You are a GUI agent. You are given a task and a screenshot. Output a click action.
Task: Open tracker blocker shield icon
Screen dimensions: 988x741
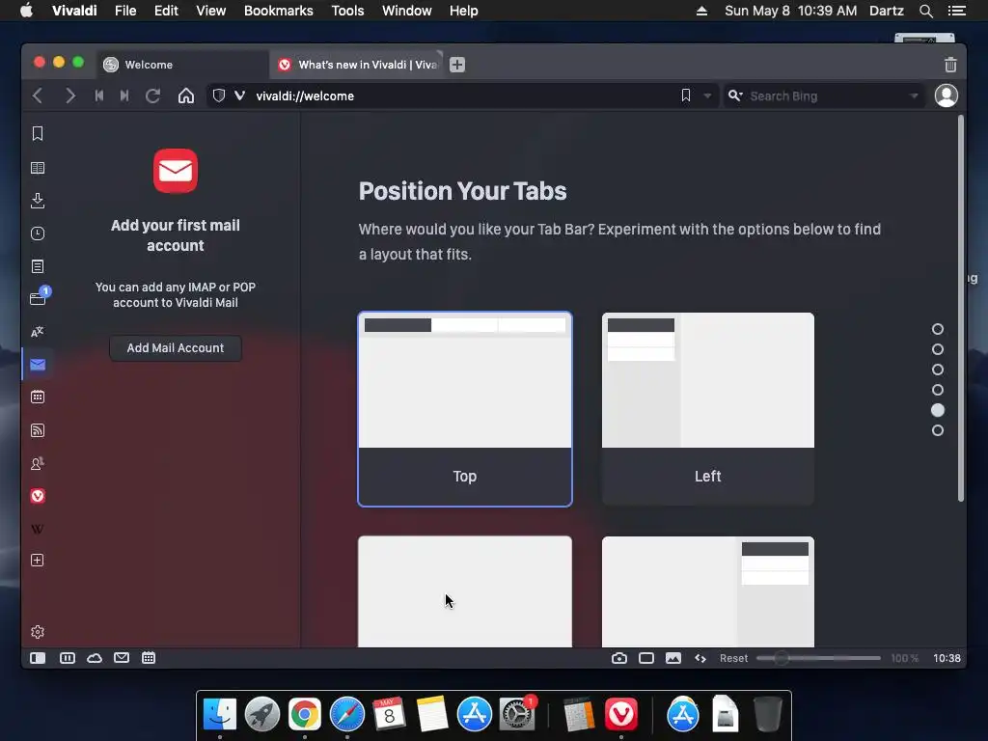pos(219,96)
